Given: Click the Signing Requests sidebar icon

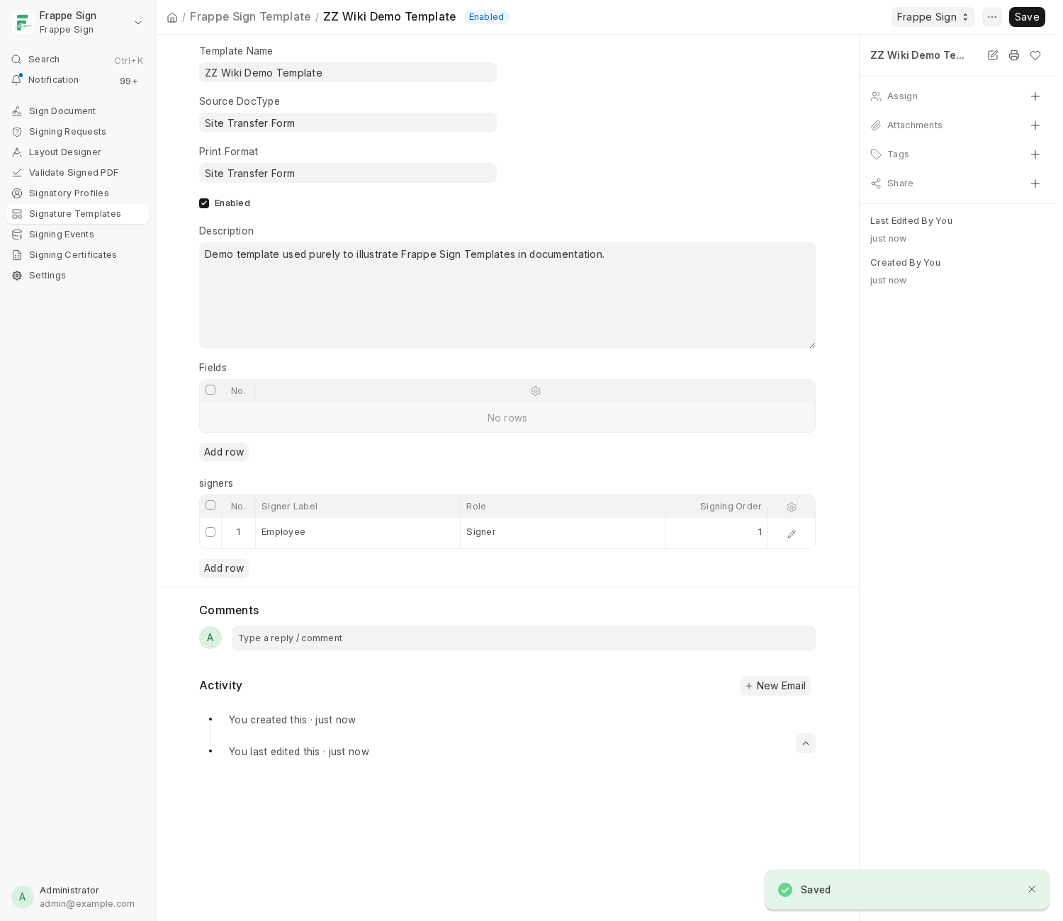Looking at the screenshot, I should [17, 132].
